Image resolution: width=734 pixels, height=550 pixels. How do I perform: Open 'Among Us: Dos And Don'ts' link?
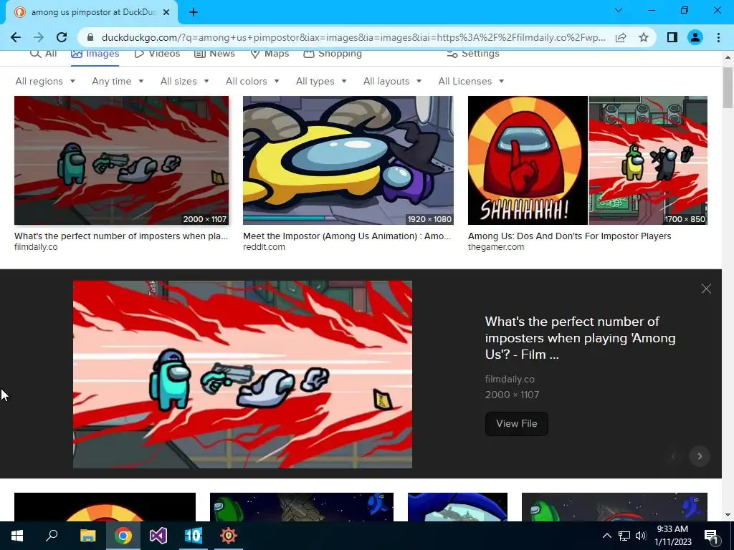[x=569, y=236]
